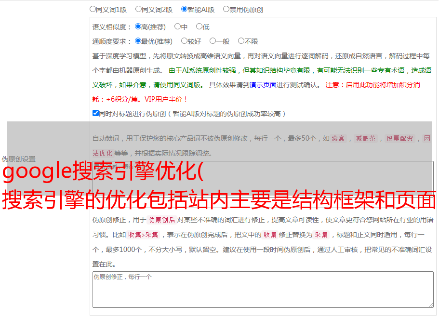Click the 语义相似度： label
439x317 pixels.
coord(112,27)
